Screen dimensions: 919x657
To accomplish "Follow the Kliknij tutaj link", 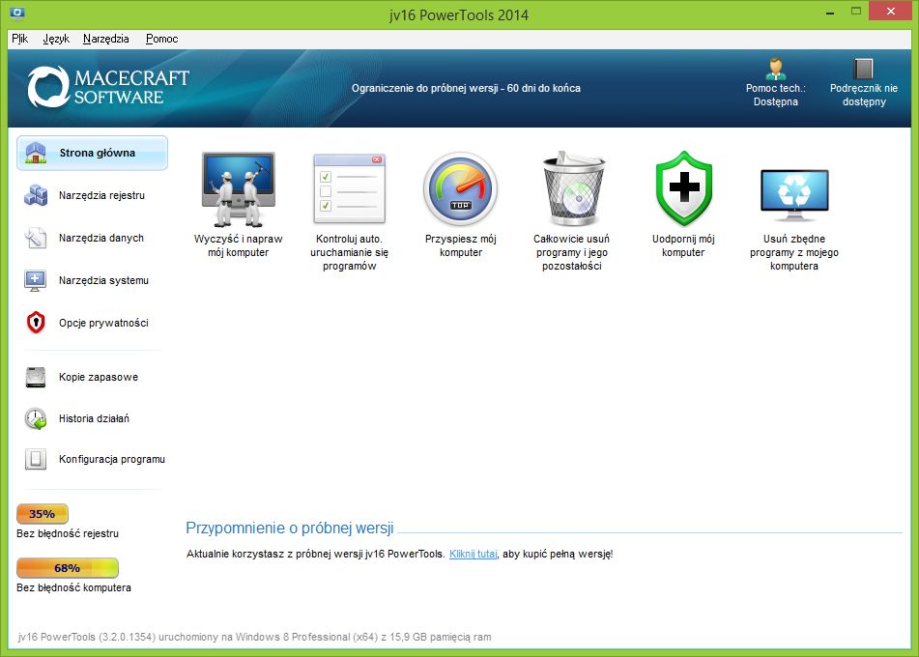I will pos(473,554).
